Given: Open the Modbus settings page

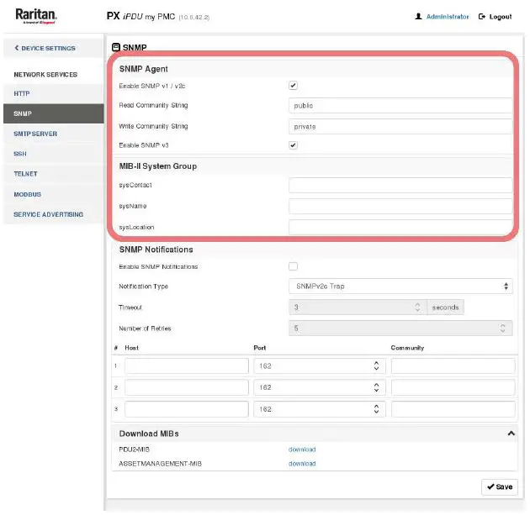Looking at the screenshot, I should 53,194.
